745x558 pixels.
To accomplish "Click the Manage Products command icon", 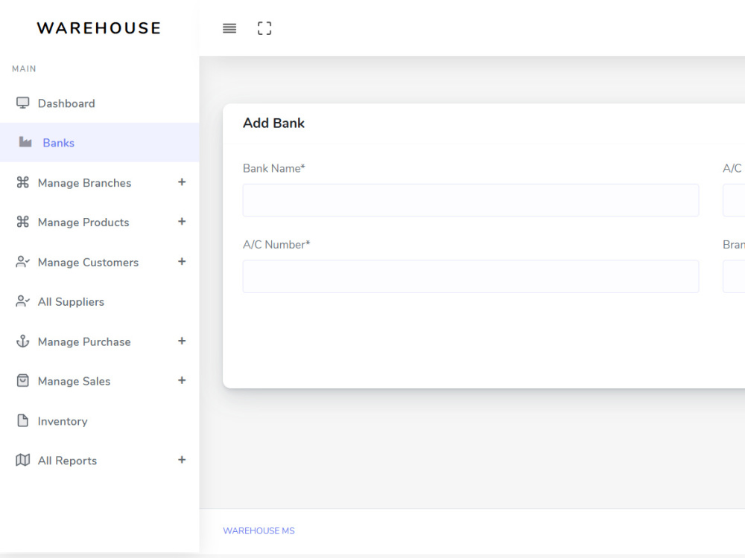I will coord(23,222).
